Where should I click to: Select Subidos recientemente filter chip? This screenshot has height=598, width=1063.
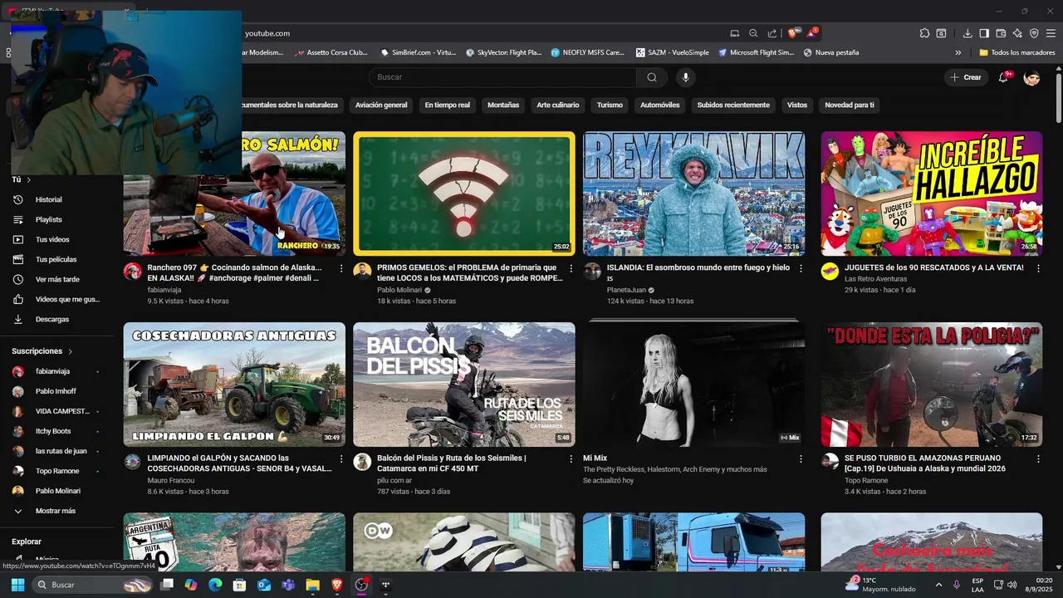tap(733, 105)
